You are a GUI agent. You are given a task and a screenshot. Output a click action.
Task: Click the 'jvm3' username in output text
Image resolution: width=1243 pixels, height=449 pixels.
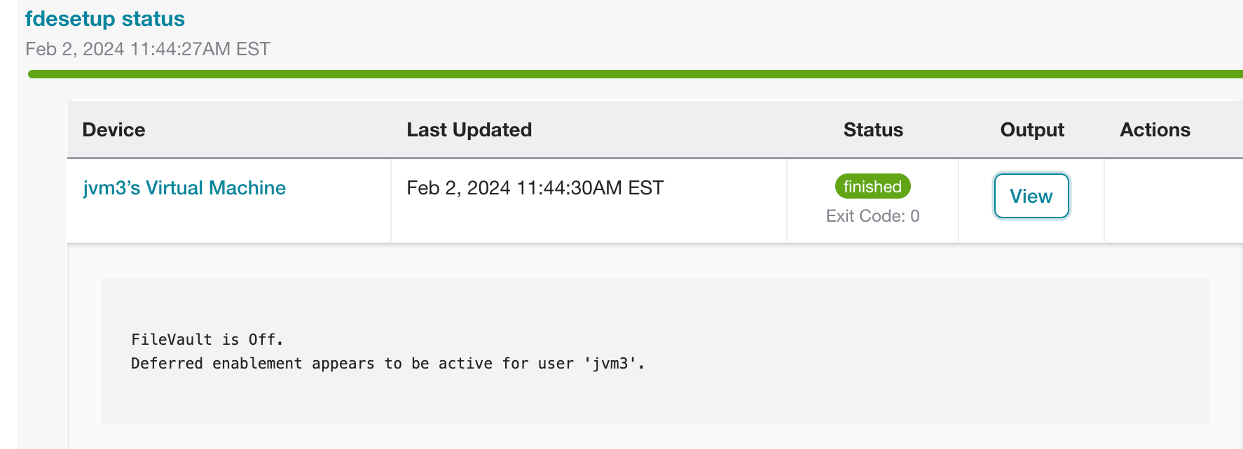point(610,364)
